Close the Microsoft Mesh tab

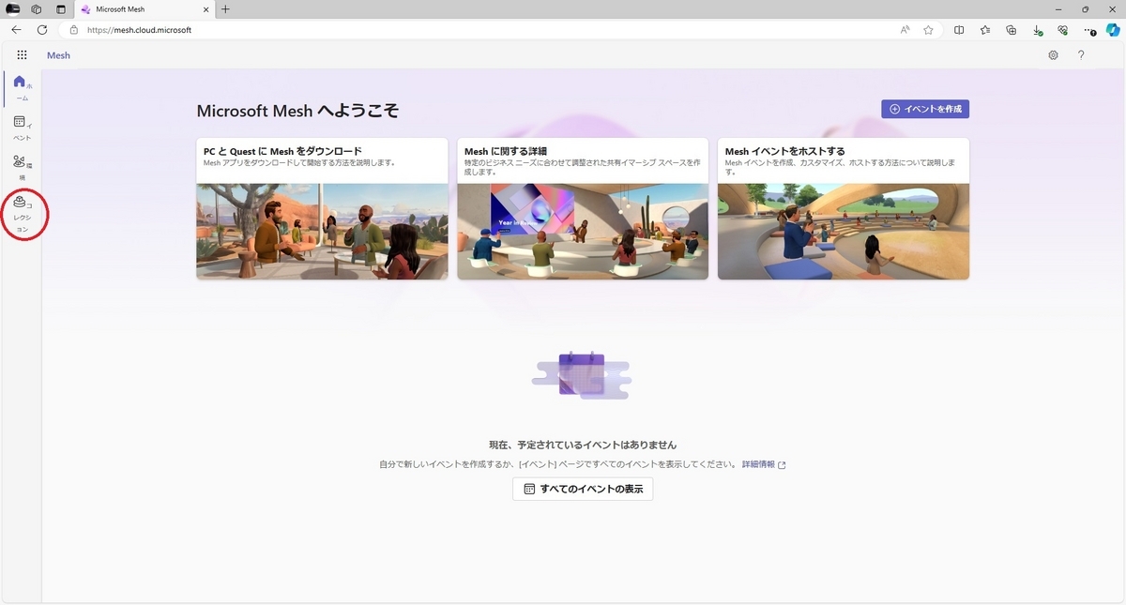pos(205,9)
